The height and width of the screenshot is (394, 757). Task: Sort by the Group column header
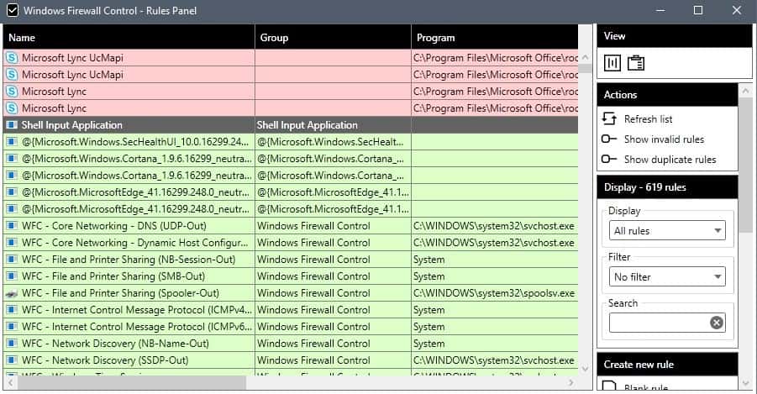tap(333, 37)
